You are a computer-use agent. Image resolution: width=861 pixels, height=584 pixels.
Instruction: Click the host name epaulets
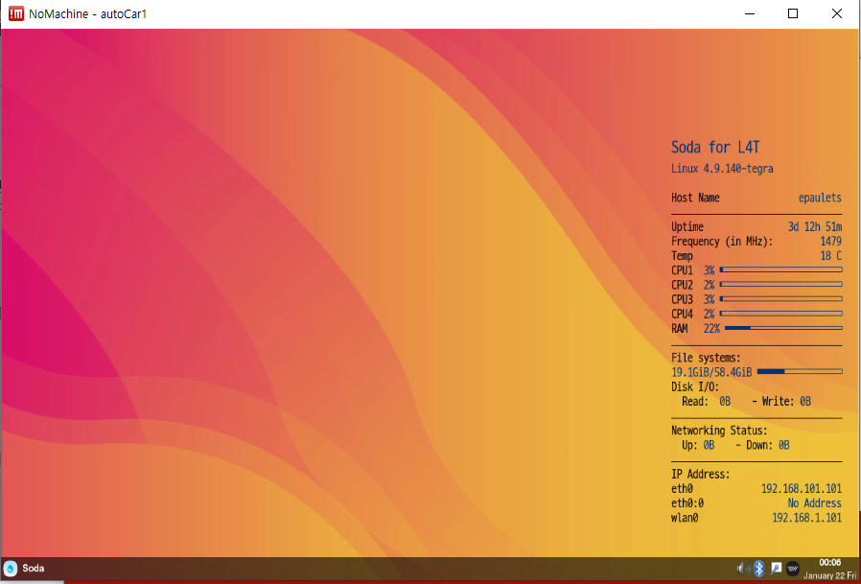coord(820,198)
